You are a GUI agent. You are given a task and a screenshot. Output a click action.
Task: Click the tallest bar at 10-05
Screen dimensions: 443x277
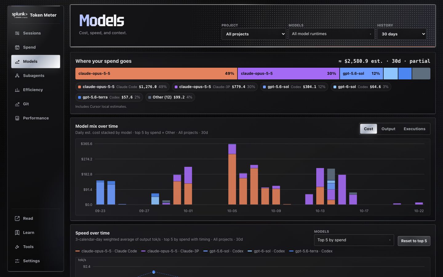(x=232, y=174)
